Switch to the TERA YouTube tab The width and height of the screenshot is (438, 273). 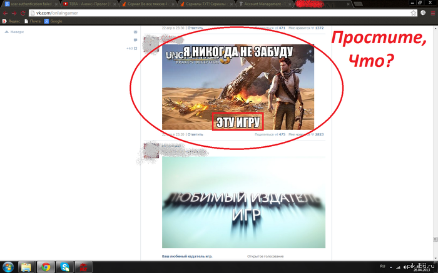(88, 4)
